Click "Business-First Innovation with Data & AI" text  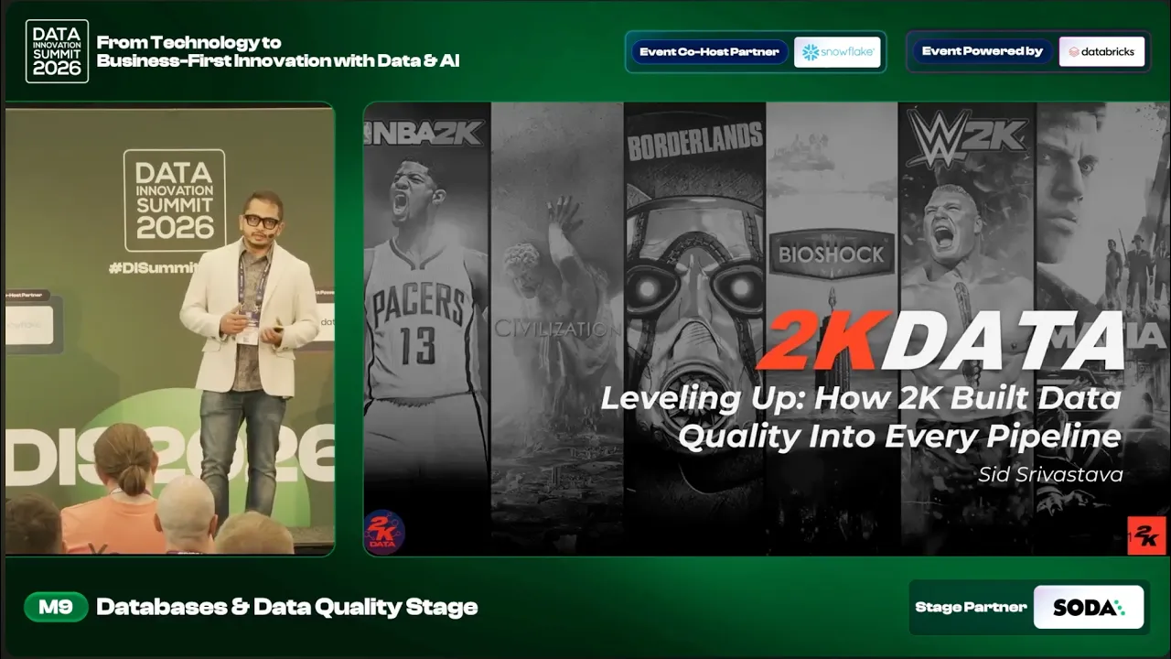[278, 61]
